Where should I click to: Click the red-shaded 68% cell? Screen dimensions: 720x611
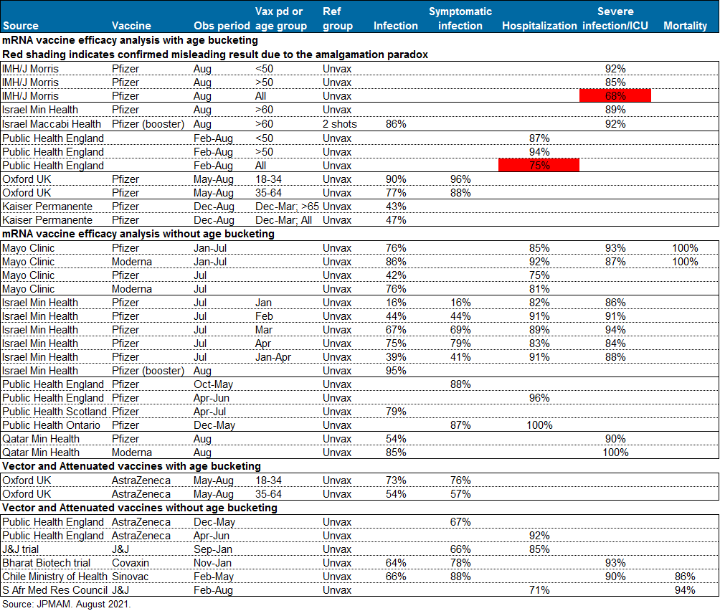[x=615, y=96]
